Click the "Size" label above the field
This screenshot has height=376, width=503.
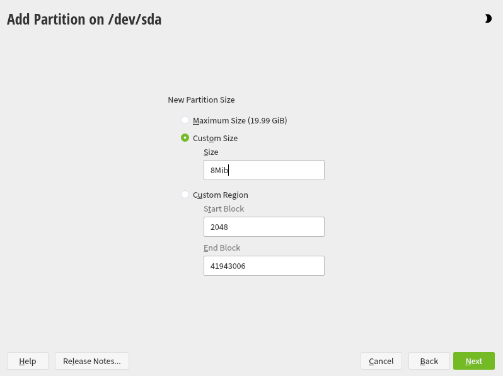tap(211, 152)
